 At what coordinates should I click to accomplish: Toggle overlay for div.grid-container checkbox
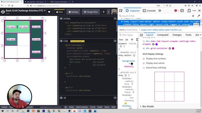144,48
